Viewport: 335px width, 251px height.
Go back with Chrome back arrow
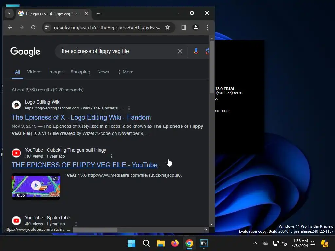pyautogui.click(x=10, y=27)
